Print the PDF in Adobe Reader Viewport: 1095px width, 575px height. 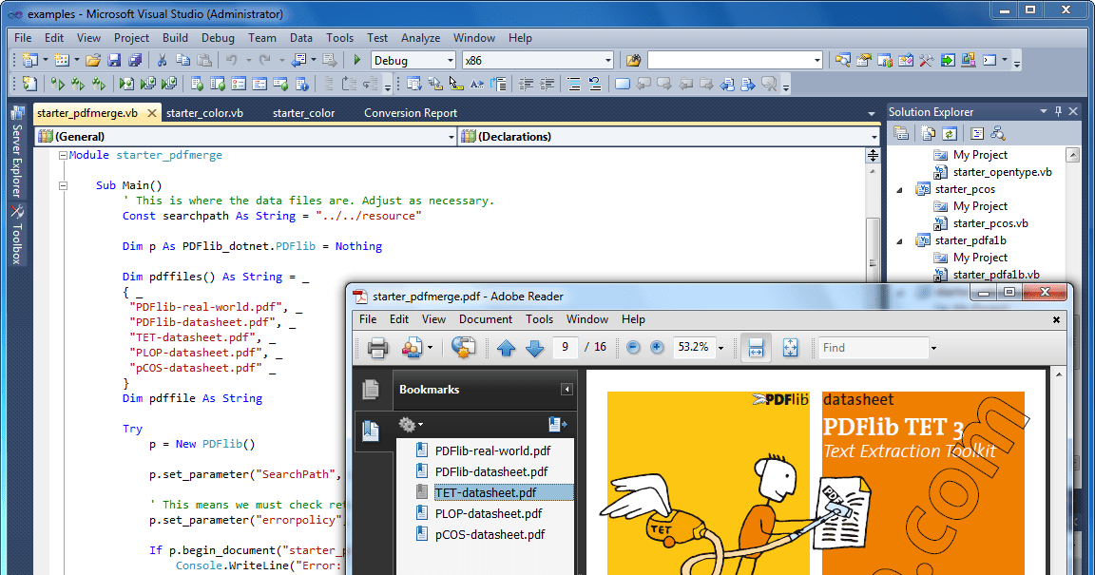[377, 347]
